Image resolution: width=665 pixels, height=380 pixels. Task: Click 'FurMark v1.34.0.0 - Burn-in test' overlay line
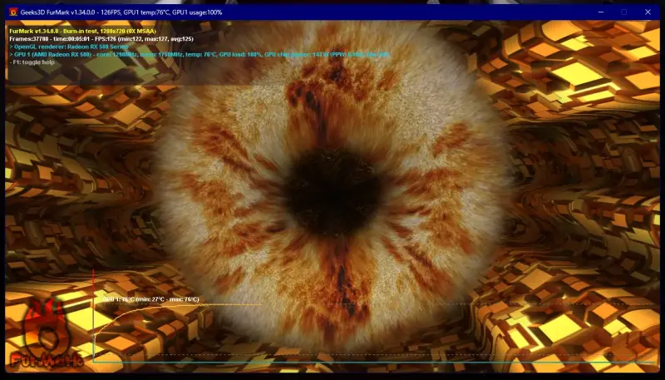82,31
